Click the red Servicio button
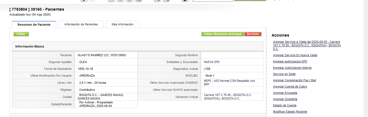Screen dimensions: 368x117 [253, 34]
